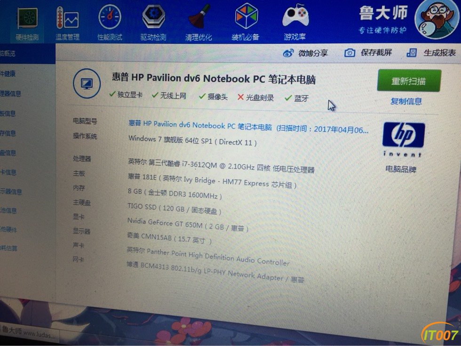Select 显卡信息 sidebar item
The width and height of the screenshot is (461, 346).
(8, 172)
